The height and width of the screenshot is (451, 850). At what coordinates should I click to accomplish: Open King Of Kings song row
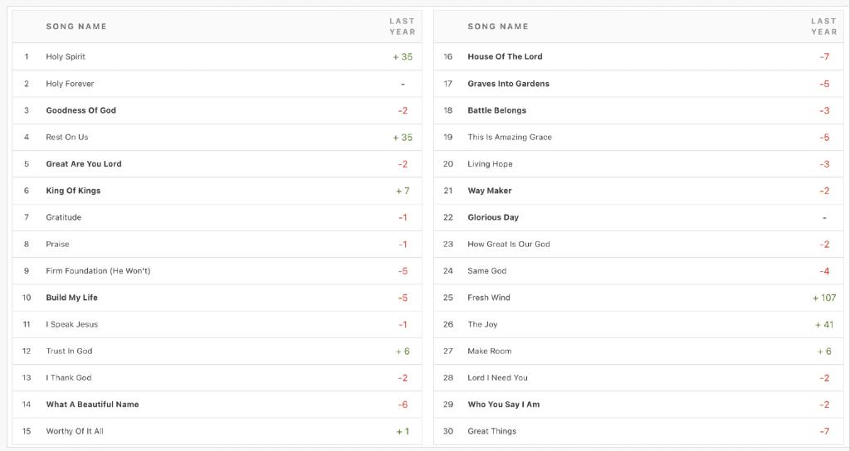click(73, 191)
